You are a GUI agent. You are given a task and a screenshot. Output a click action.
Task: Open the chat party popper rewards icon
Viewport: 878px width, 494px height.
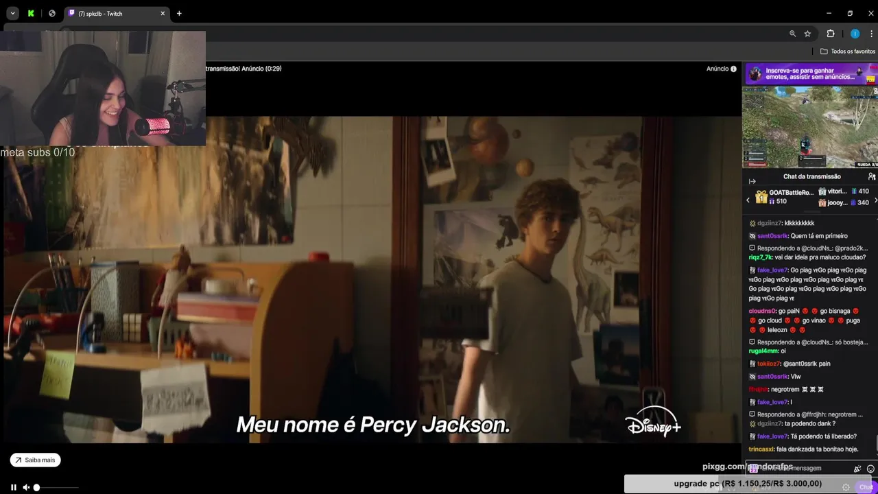[857, 469]
